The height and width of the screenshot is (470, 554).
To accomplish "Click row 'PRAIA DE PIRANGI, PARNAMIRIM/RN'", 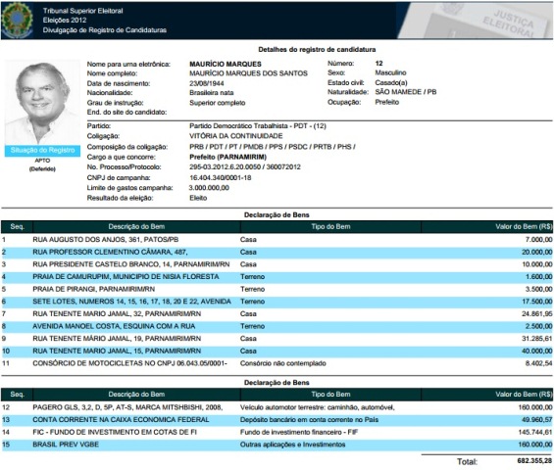I will [277, 289].
